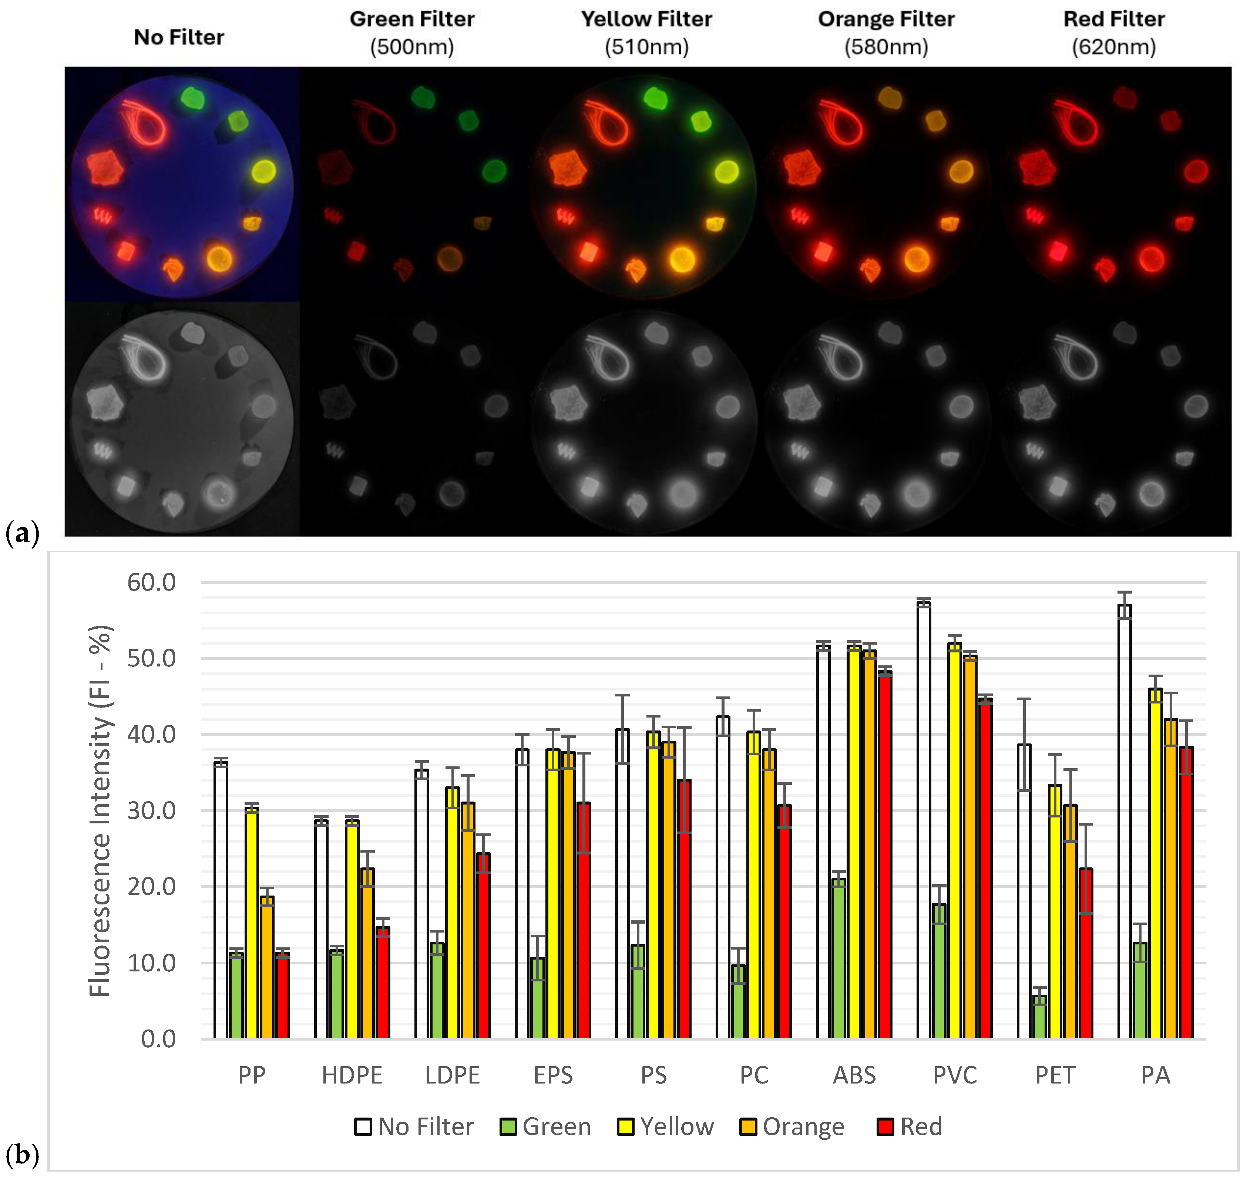
Task: Click the white No Filter legend swatch
Action: point(363,1126)
